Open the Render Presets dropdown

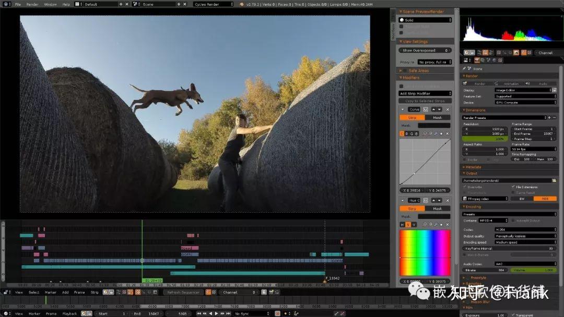(504, 117)
